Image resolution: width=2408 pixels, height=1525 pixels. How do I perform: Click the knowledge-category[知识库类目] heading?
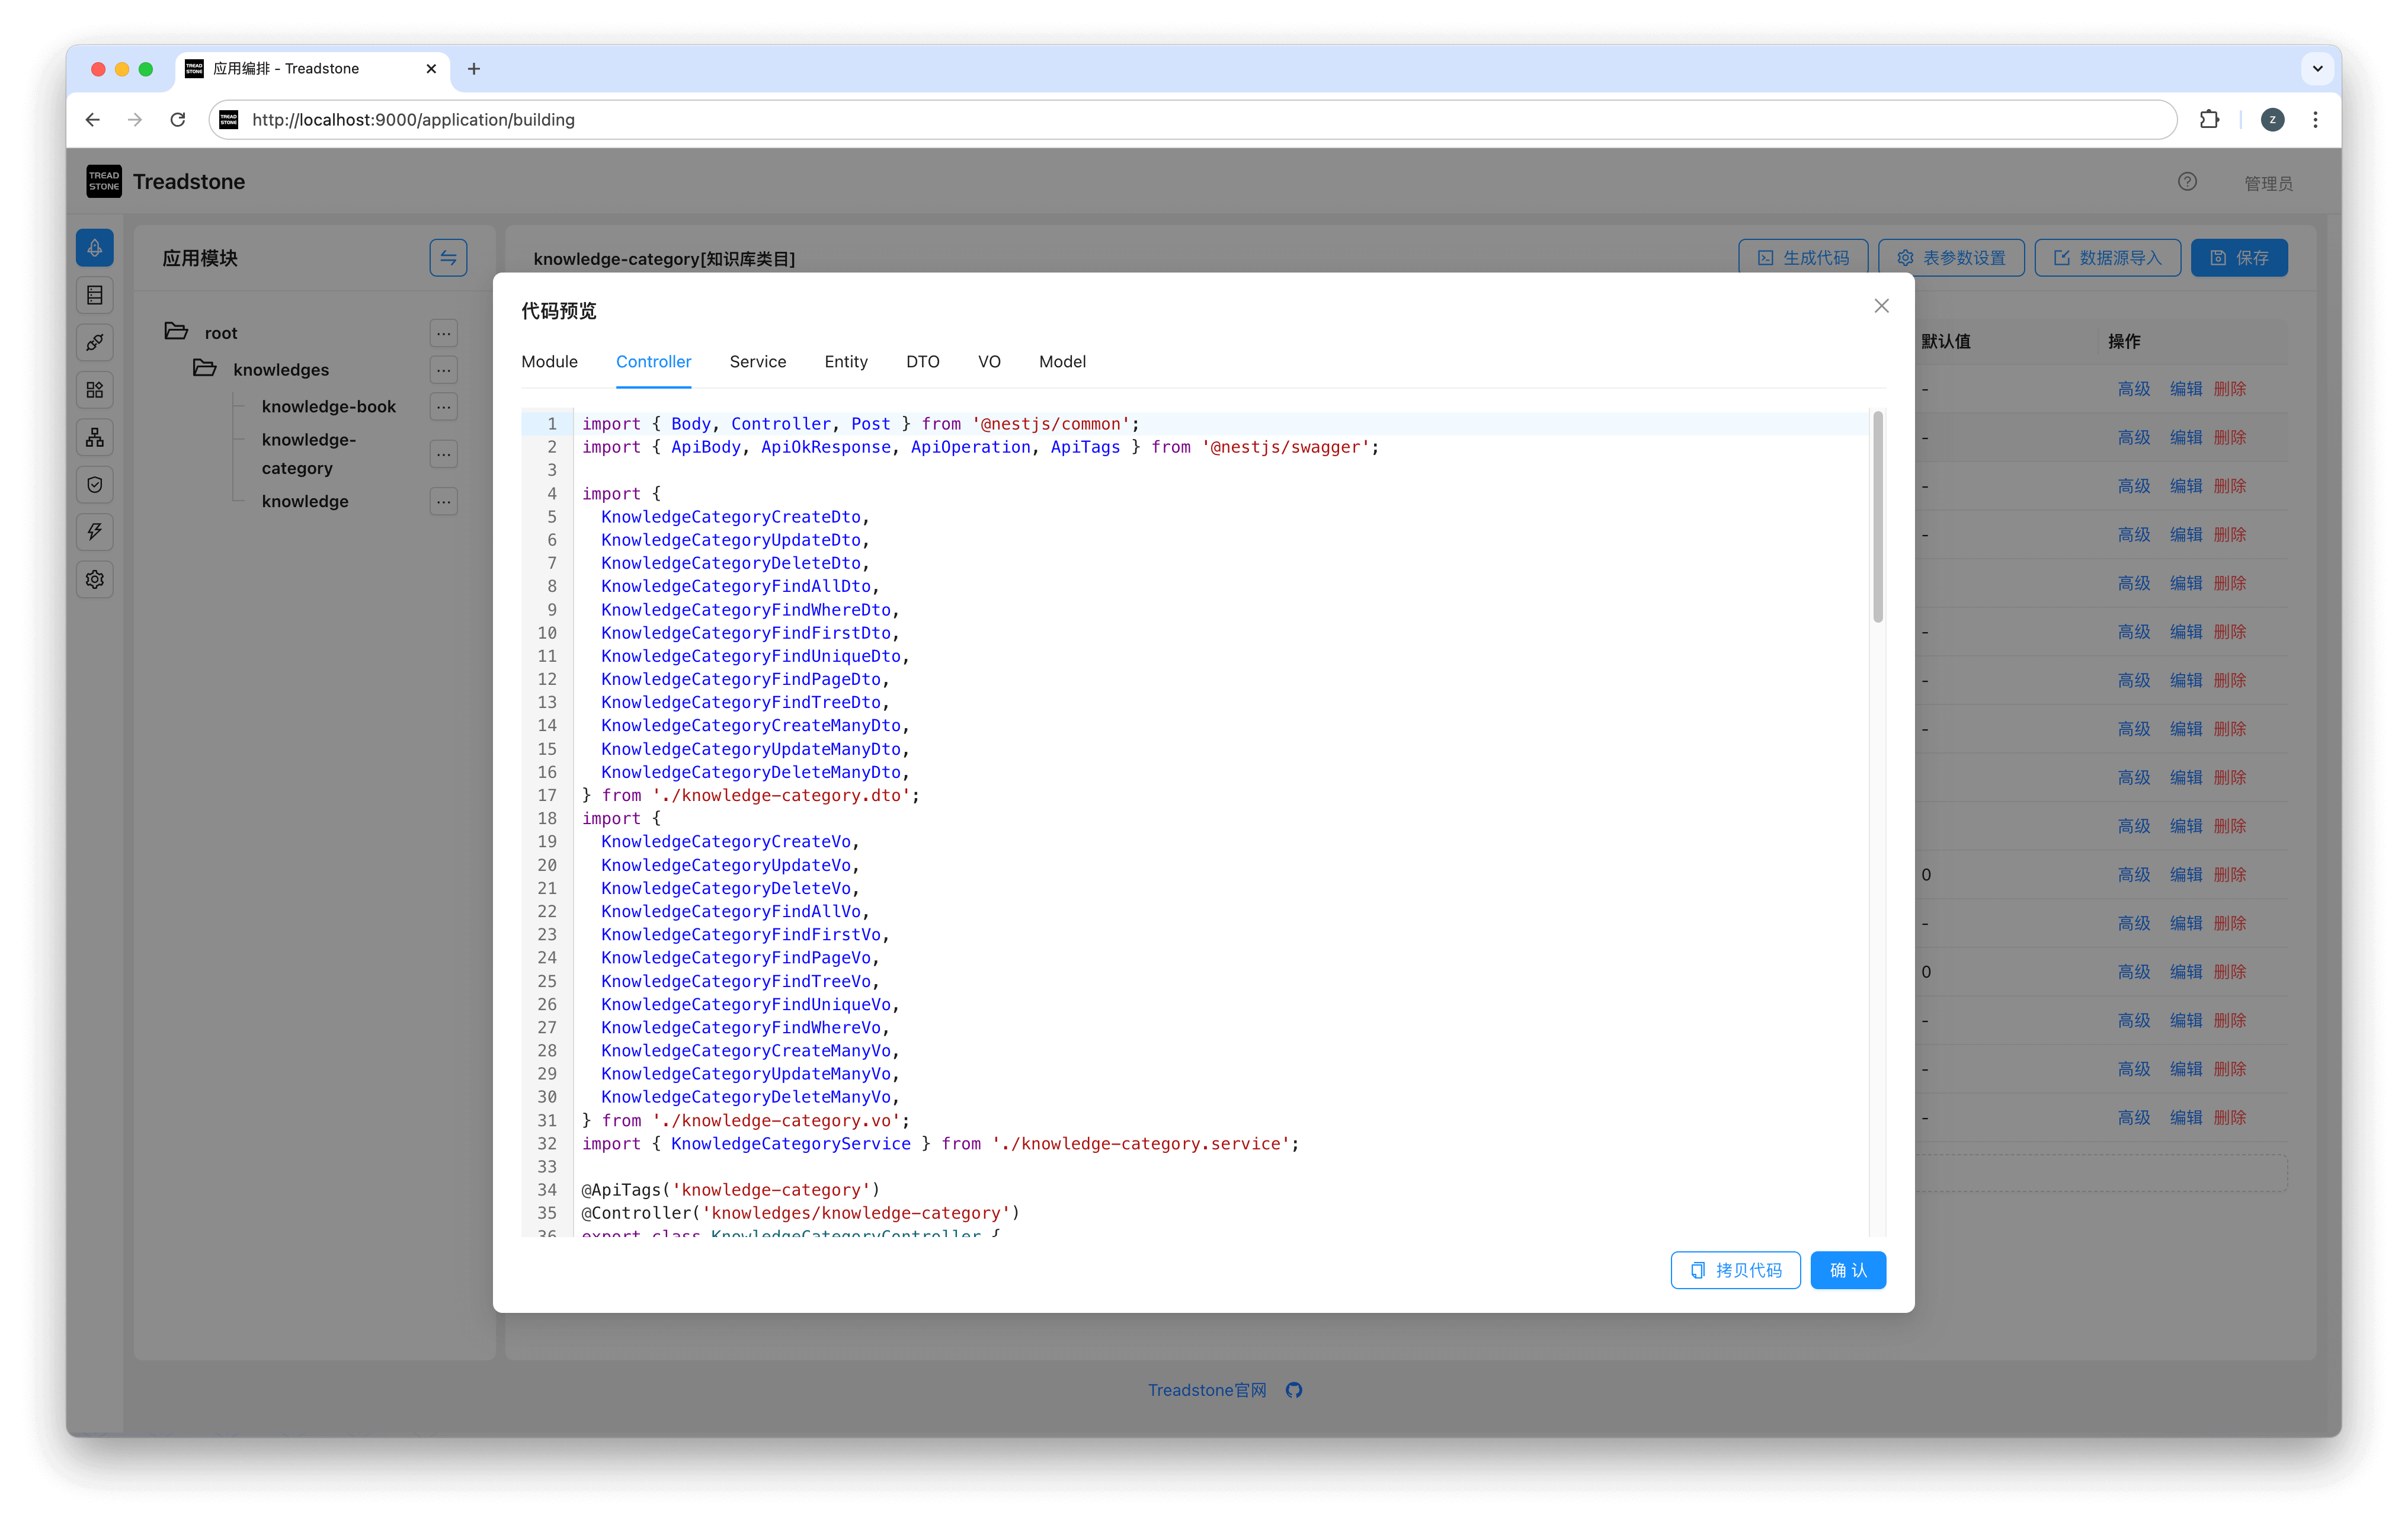click(x=664, y=259)
